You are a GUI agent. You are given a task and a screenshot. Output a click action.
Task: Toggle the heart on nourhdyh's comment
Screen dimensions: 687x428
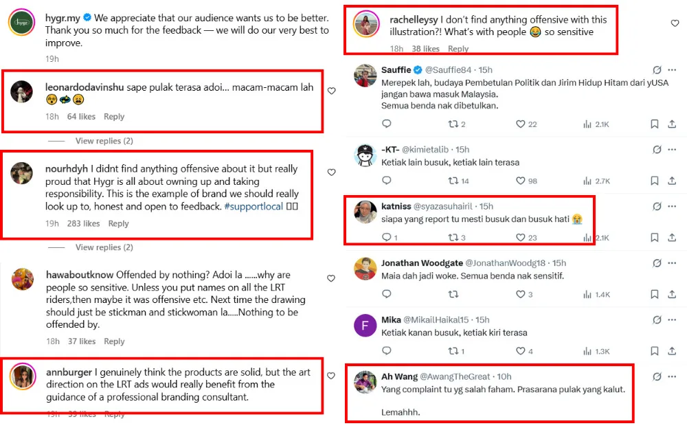click(x=332, y=172)
